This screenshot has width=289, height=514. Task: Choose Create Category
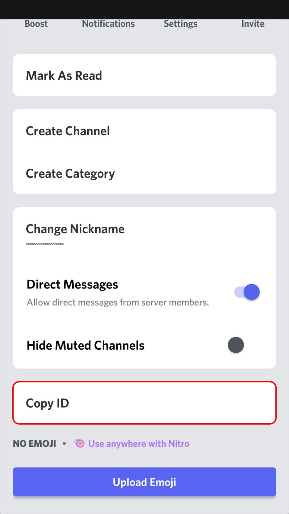tap(144, 173)
